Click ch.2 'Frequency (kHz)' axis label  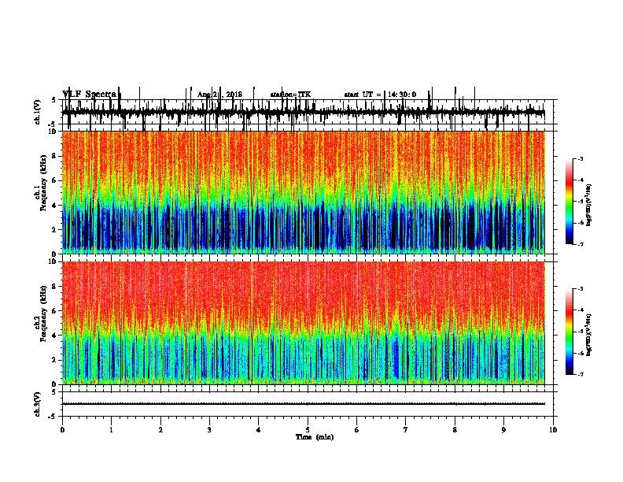tap(43, 314)
